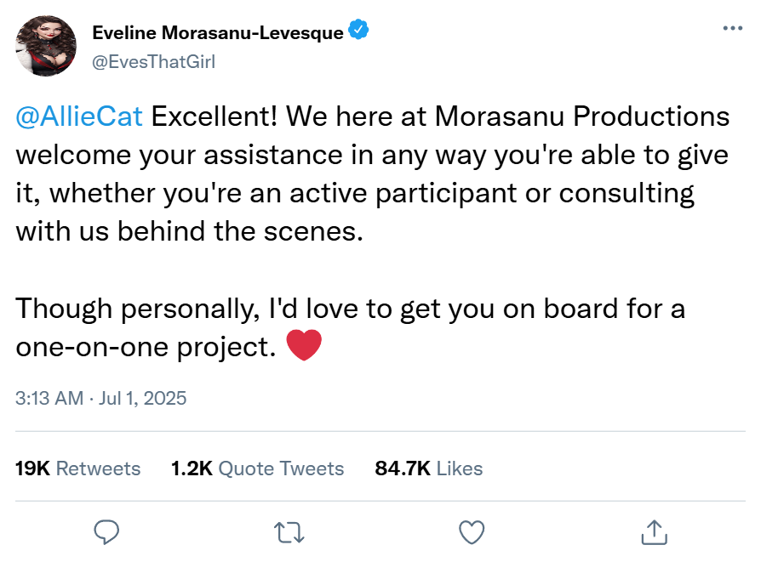Click the "Though personally" paragraph text

(136, 308)
